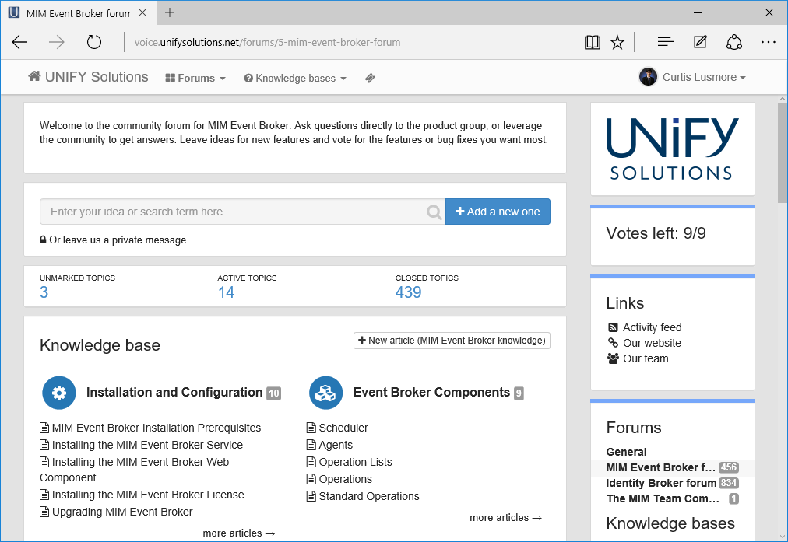Click the Event Broker Components cubes icon

(x=325, y=393)
